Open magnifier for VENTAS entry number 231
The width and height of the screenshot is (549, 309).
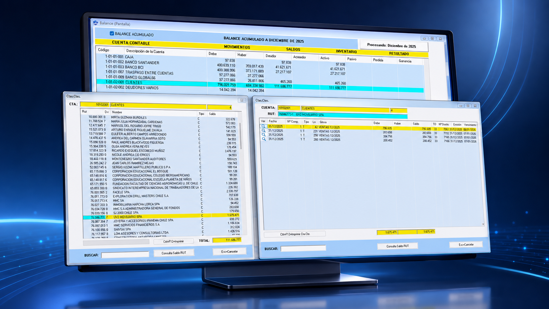[x=263, y=130]
